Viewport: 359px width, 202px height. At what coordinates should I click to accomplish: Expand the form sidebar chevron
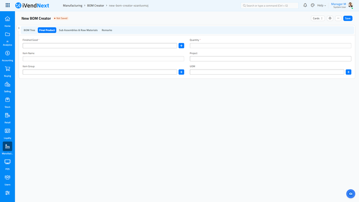[19, 28]
